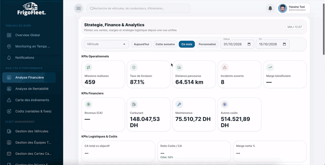The image size is (325, 165).
Task: Click the Maintenance amount 75.510,72 DH
Action: coord(193,119)
